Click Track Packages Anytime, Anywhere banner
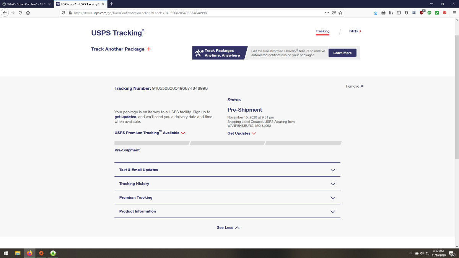The image size is (459, 258). tap(220, 53)
